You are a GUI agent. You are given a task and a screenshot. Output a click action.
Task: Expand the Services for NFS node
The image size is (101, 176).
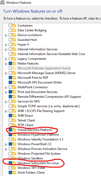6,102
